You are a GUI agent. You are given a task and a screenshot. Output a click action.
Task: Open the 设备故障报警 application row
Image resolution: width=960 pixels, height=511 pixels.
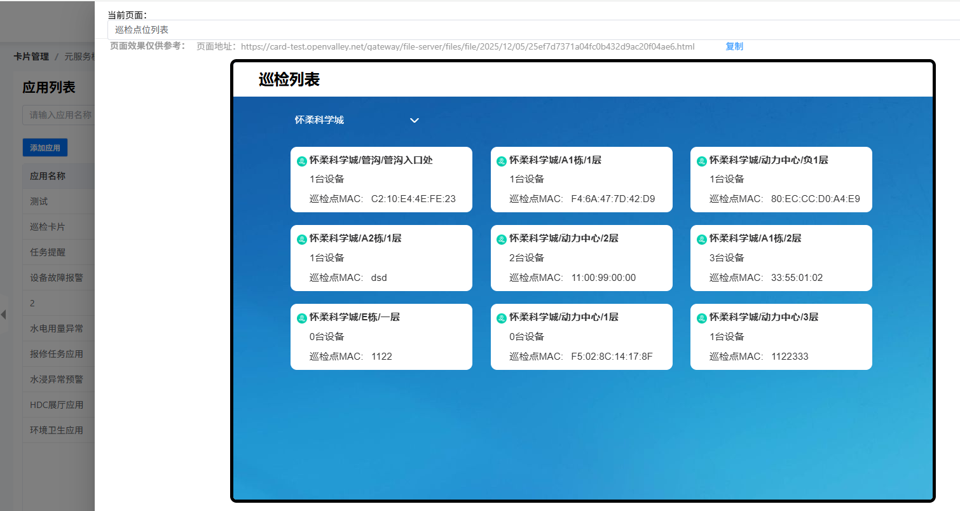tap(57, 278)
